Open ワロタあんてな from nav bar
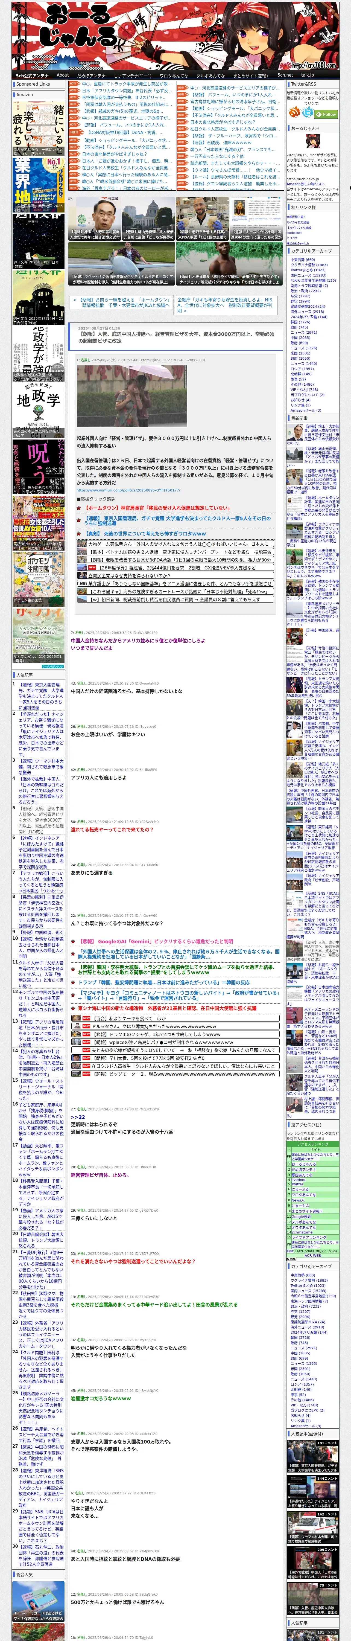This screenshot has width=351, height=1641. pyautogui.click(x=173, y=75)
